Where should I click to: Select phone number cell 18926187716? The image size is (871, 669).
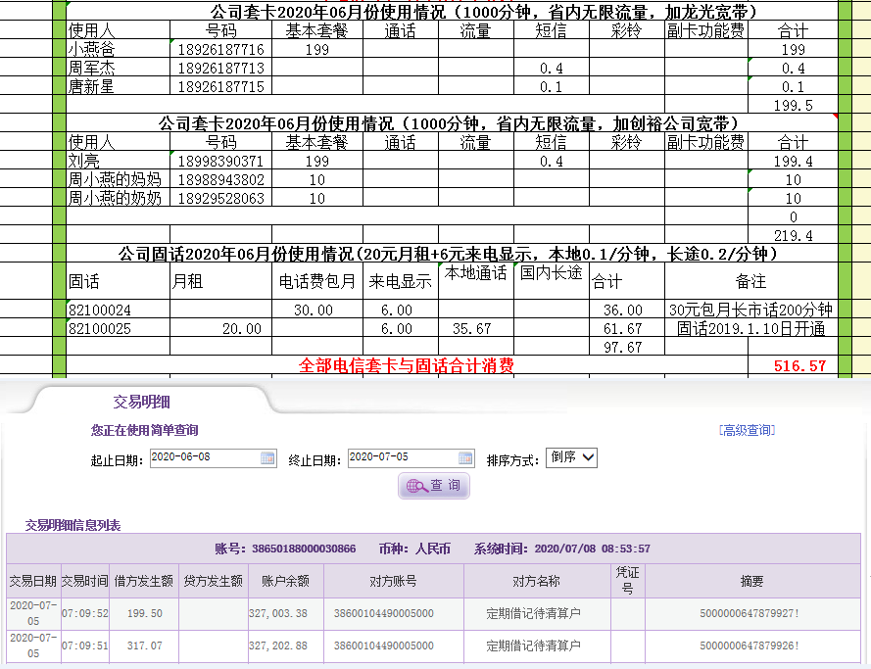[220, 49]
